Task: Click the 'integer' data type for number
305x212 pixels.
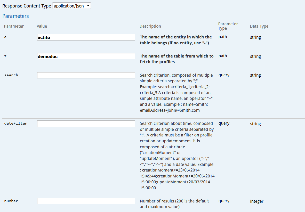Action: point(256,201)
